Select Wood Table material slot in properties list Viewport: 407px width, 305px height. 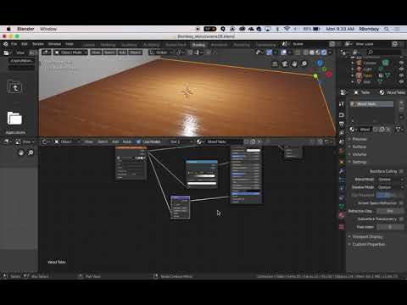(x=371, y=104)
